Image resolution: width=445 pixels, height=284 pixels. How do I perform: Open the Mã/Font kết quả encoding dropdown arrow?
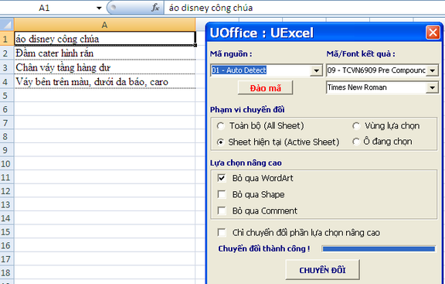pyautogui.click(x=432, y=70)
